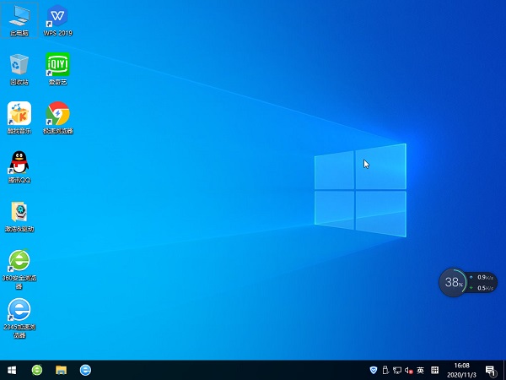Open the 2345 browser desktop shortcut

click(x=19, y=310)
